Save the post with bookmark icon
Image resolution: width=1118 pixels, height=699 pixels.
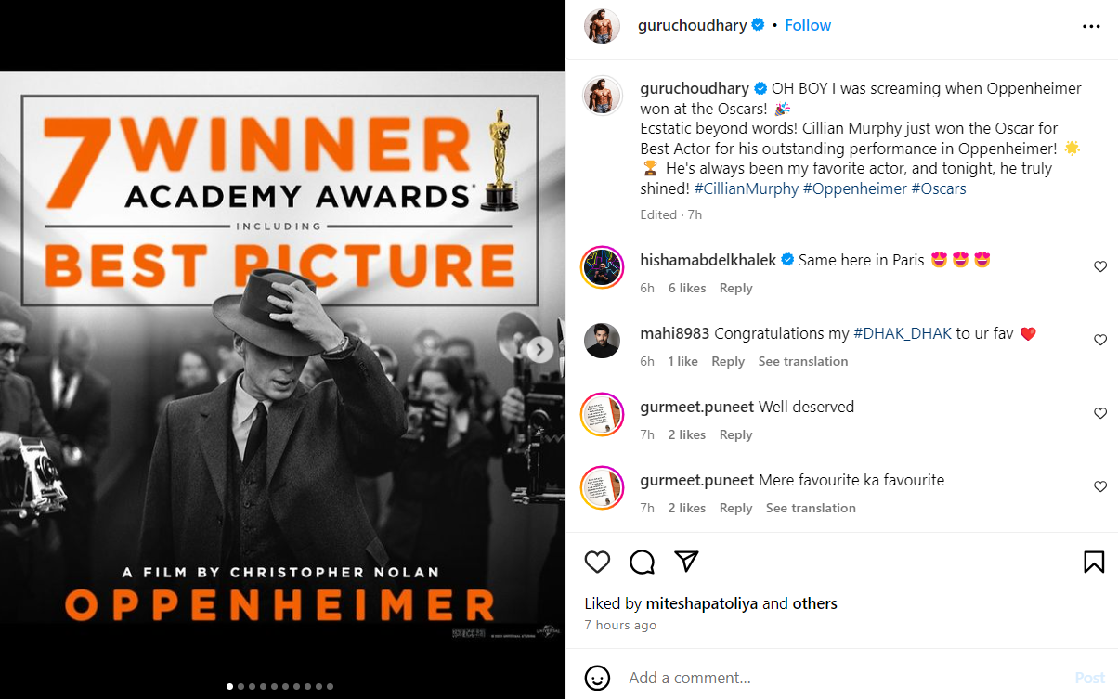tap(1093, 562)
